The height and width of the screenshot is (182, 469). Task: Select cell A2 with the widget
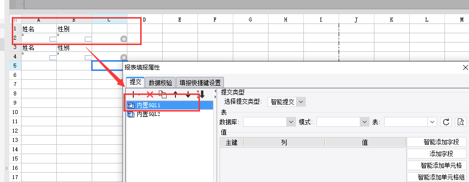tap(39, 38)
